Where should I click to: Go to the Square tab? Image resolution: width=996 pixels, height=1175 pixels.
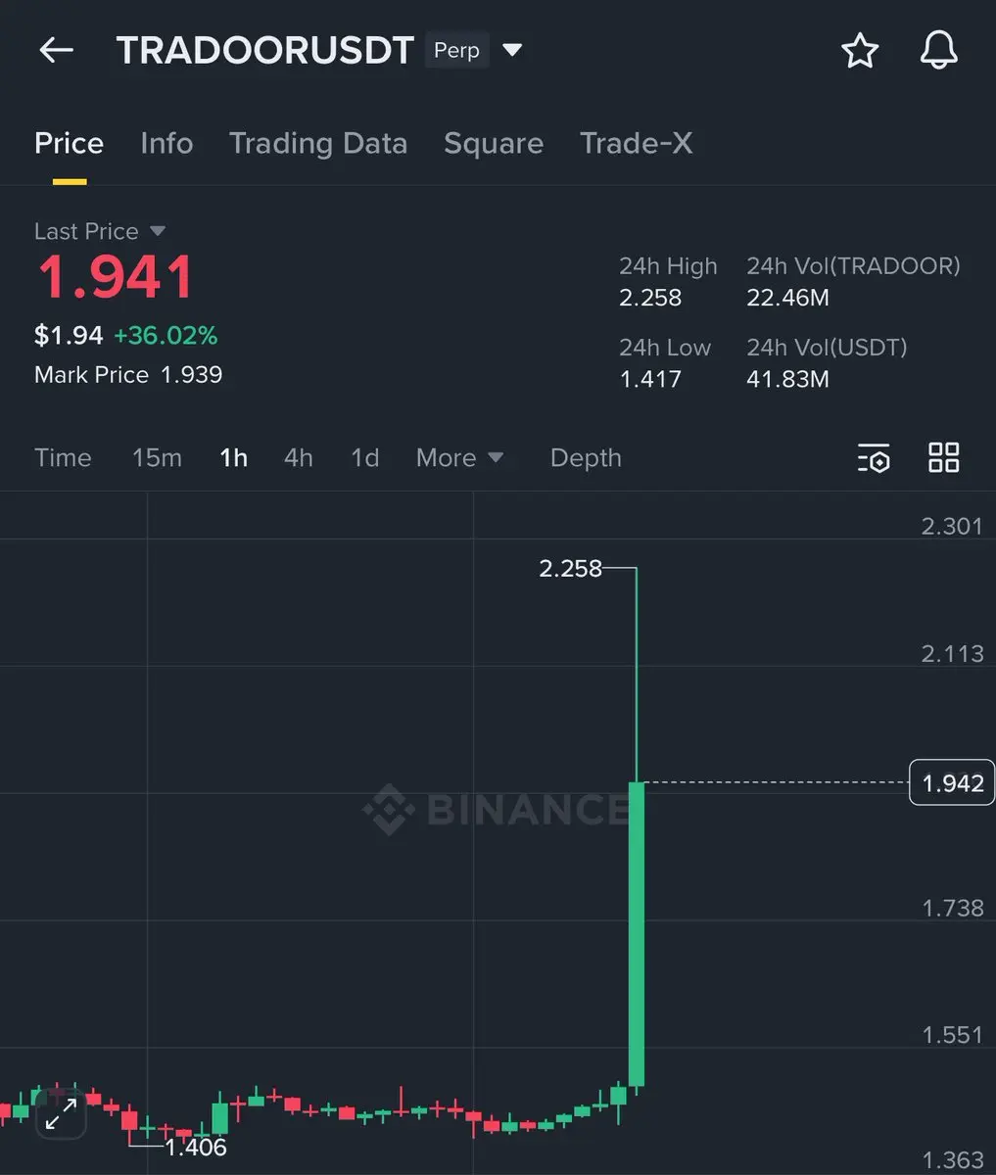[494, 143]
